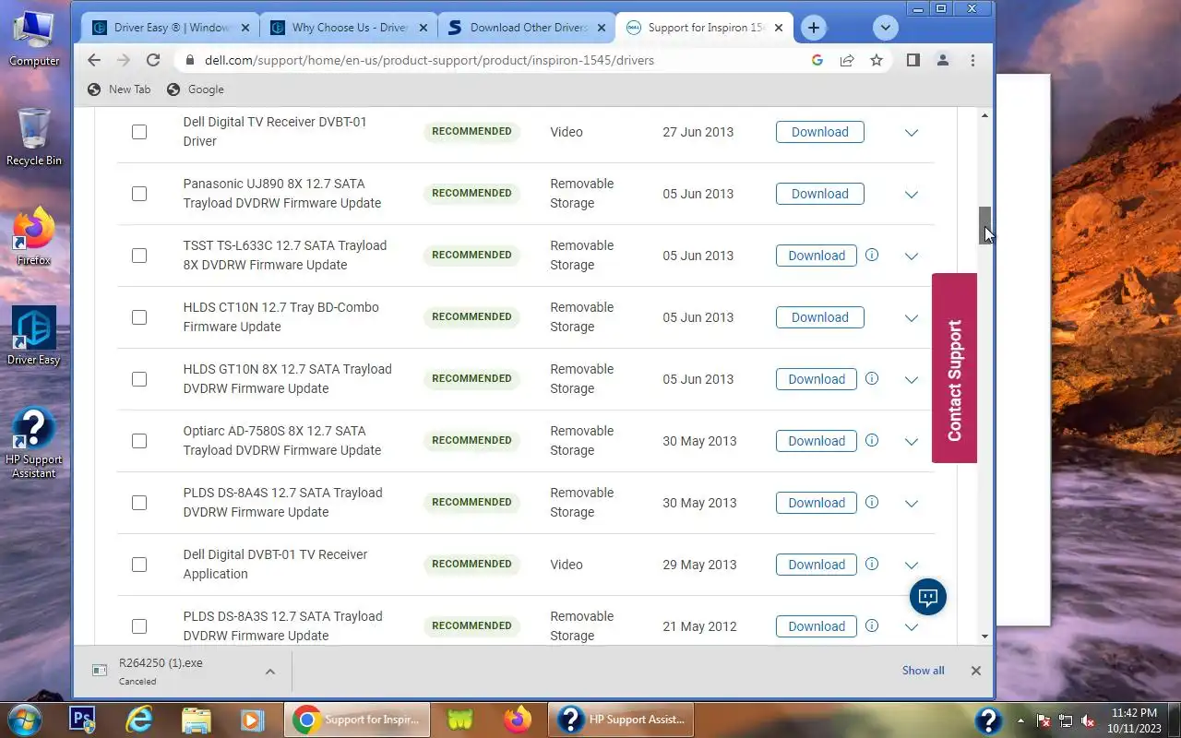
Task: Check the Panasonic UJ890 firmware checkbox
Action: click(139, 194)
